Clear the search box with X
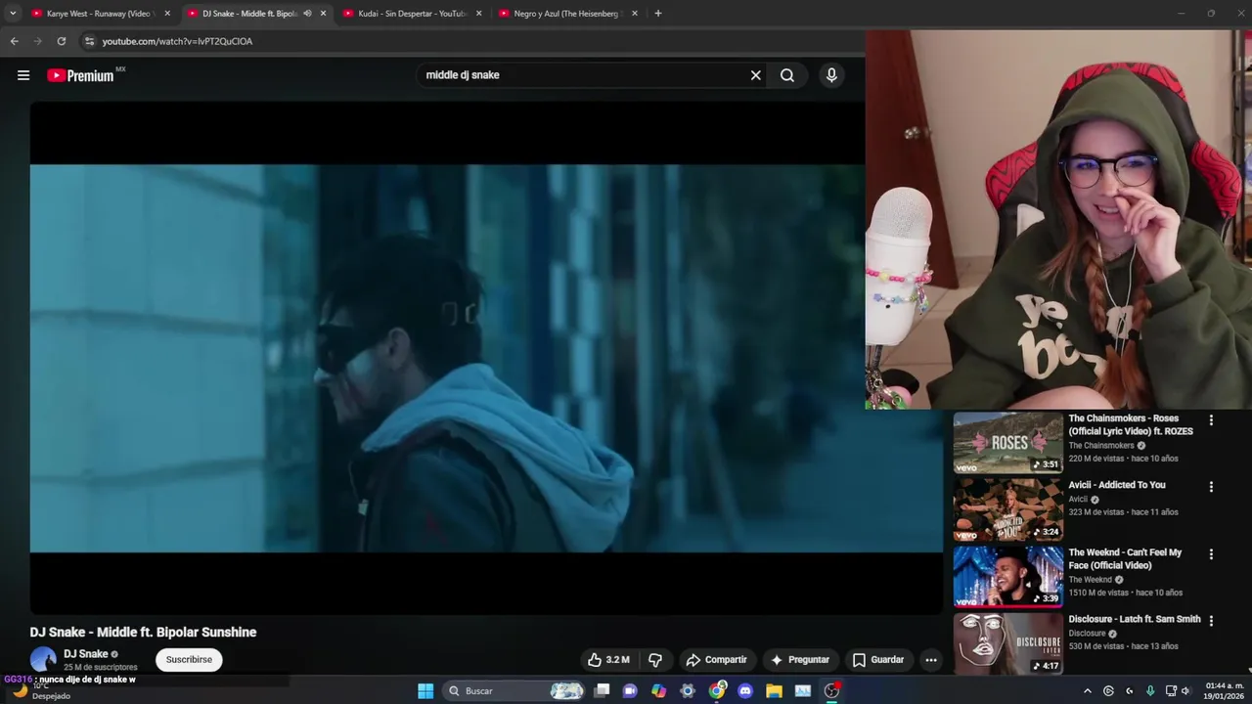The height and width of the screenshot is (704, 1252). [x=755, y=75]
